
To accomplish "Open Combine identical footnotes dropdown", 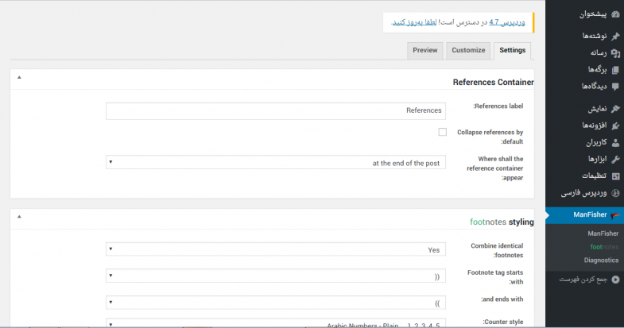I will 275,249.
